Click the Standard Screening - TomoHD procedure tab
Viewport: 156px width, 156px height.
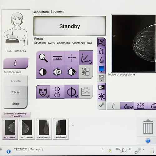pos(16,115)
